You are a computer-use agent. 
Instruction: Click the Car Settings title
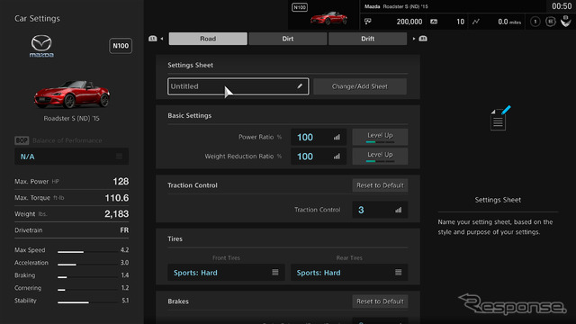tap(37, 18)
